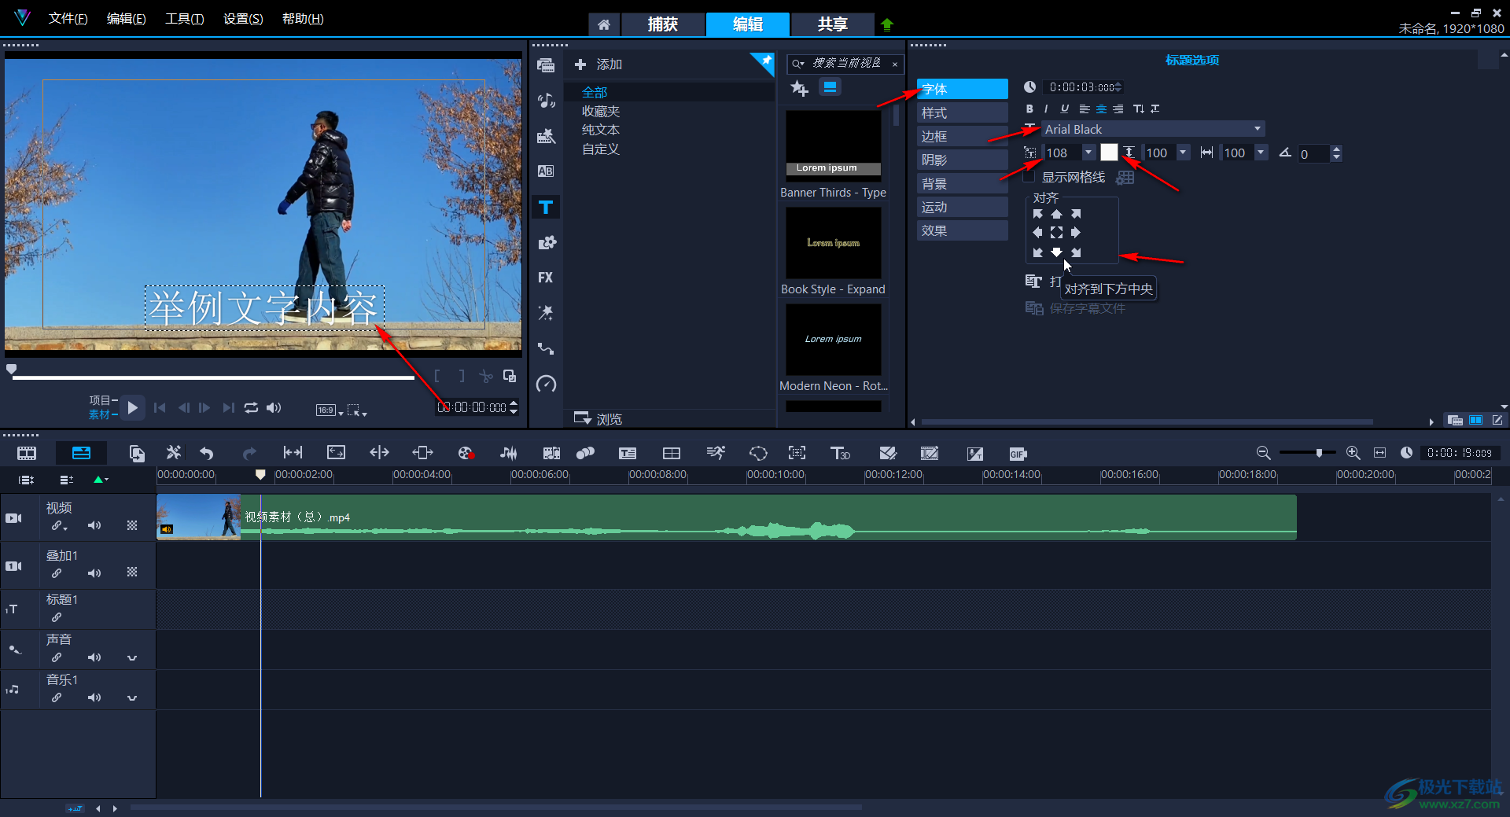Click the Add folder button

pyautogui.click(x=598, y=64)
